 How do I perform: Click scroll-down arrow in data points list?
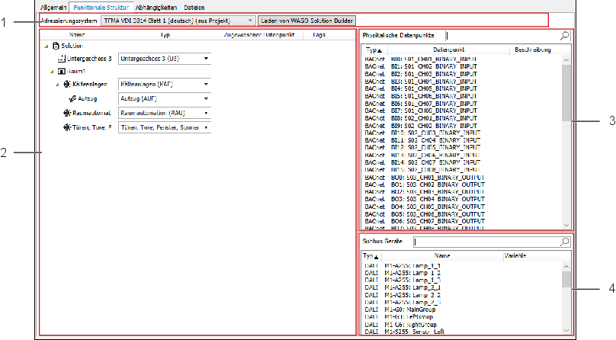pyautogui.click(x=566, y=225)
